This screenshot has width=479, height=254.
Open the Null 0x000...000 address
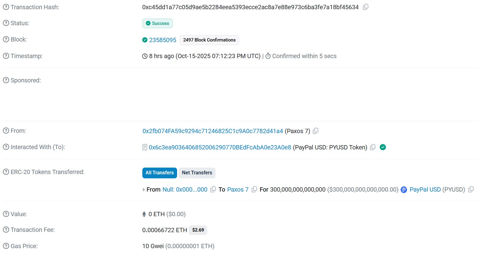(x=184, y=189)
